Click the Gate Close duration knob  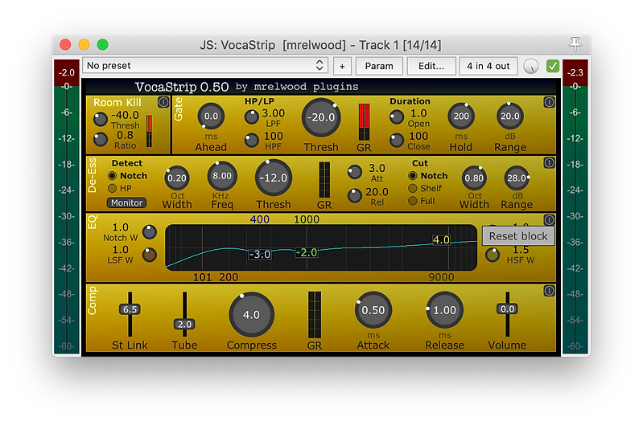397,141
